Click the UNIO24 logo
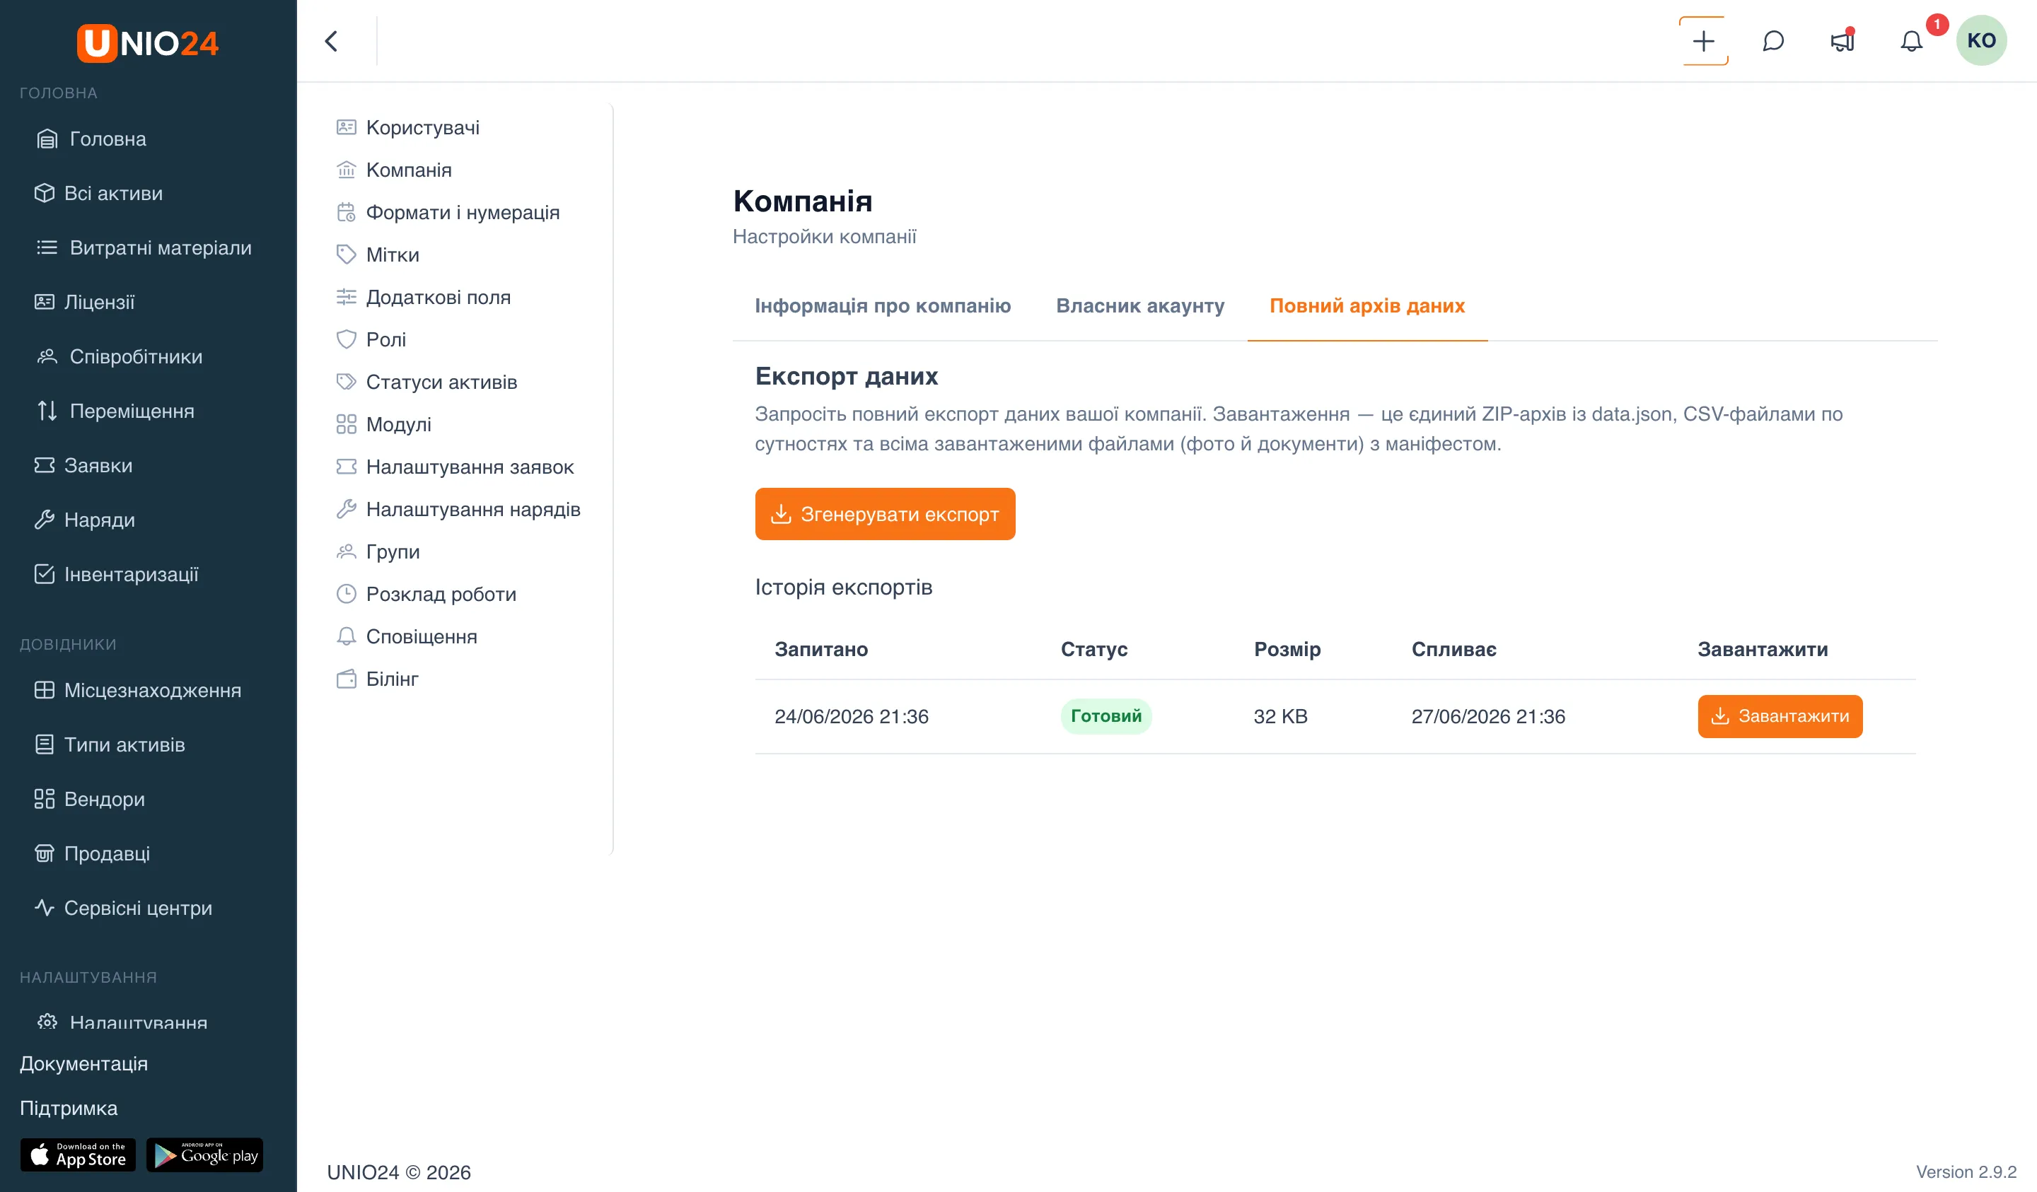This screenshot has width=2037, height=1192. pyautogui.click(x=148, y=43)
